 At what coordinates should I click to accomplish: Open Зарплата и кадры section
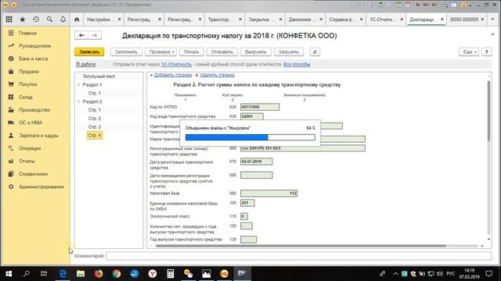38,135
